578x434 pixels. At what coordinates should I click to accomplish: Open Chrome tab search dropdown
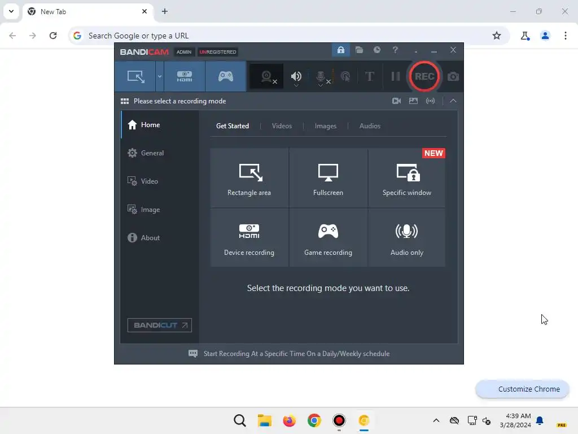(11, 11)
